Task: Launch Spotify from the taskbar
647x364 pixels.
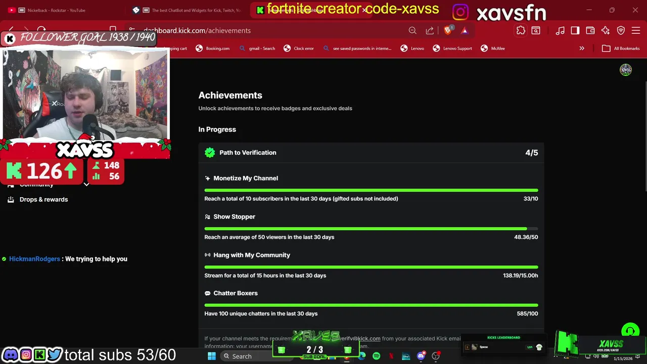Action: [x=377, y=356]
